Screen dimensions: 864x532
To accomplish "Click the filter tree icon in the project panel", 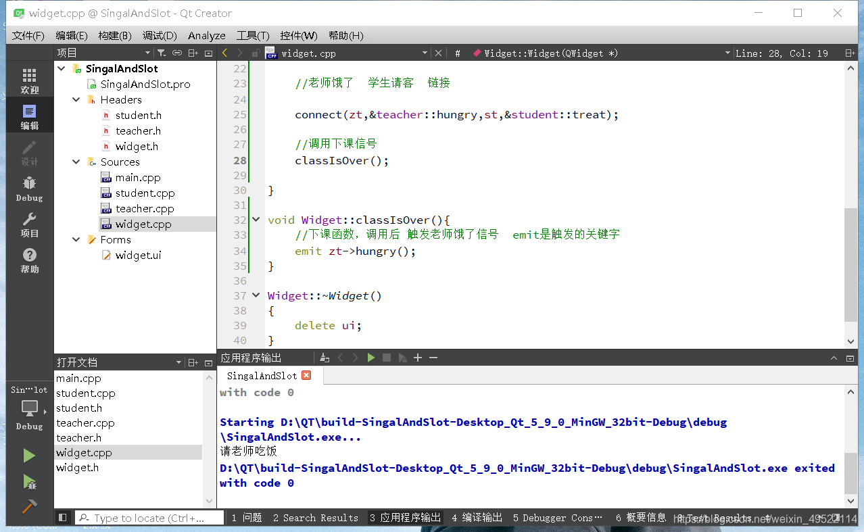I will pyautogui.click(x=161, y=53).
